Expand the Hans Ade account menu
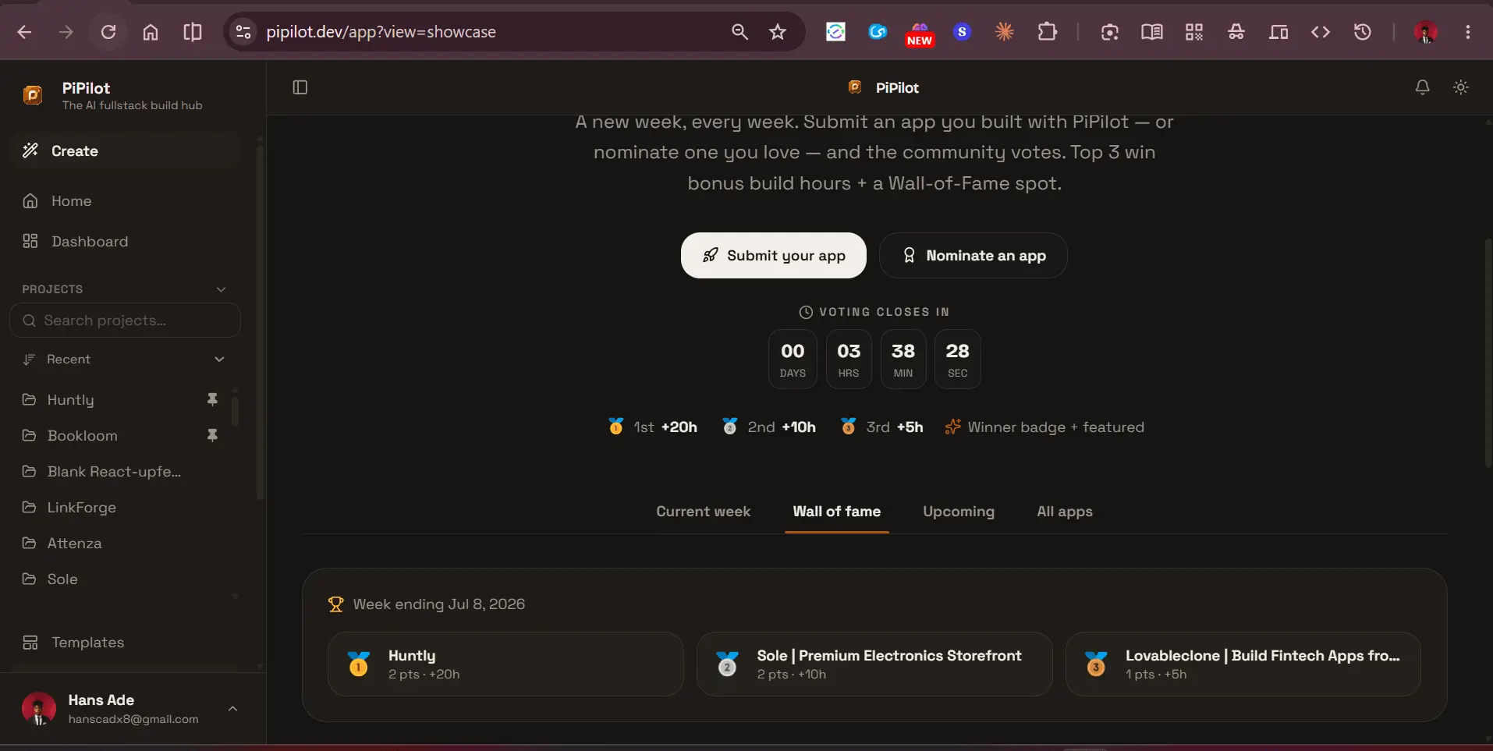The height and width of the screenshot is (751, 1493). click(x=232, y=709)
